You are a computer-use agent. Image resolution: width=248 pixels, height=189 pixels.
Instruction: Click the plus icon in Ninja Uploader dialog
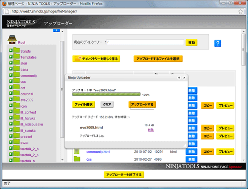pos(179,78)
